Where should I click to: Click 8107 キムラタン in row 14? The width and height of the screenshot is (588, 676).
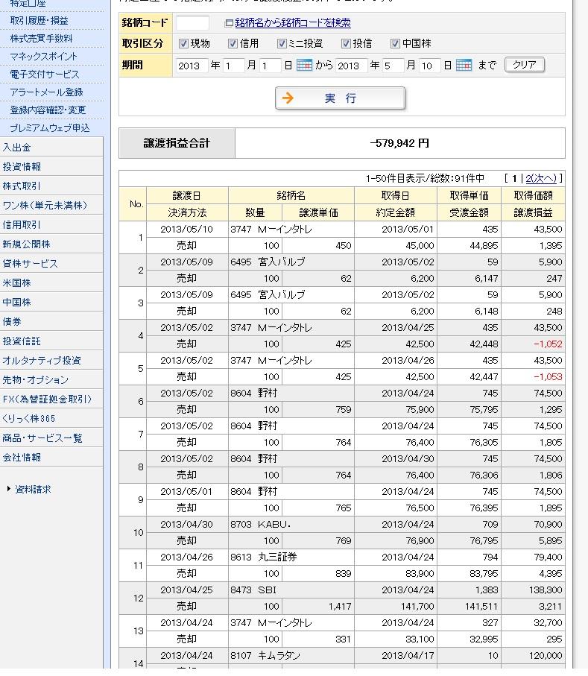[x=265, y=655]
